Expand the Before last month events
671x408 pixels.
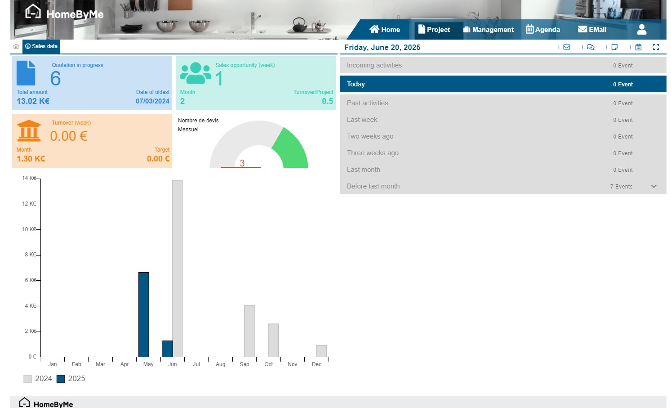[653, 186]
